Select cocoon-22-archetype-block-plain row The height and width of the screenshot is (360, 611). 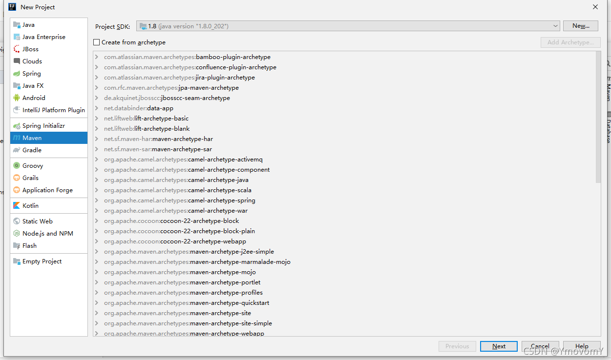344,231
